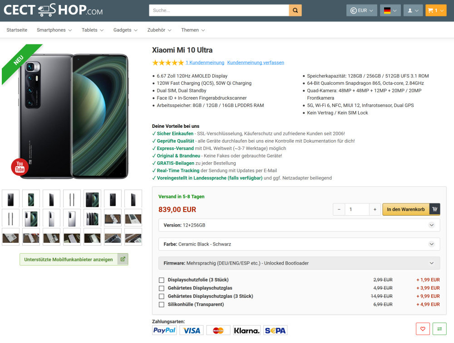
Task: Click the compare arrows icon button
Action: [x=439, y=329]
